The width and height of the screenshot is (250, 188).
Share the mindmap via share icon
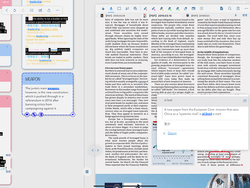(x=49, y=11)
